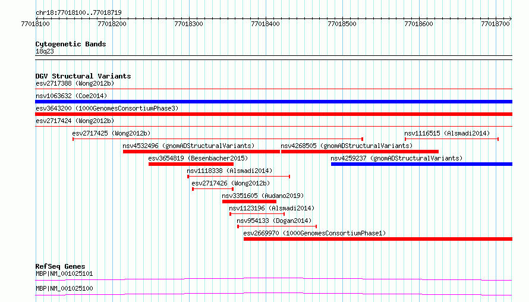Image resolution: width=529 pixels, height=302 pixels.
Task: Click nsv1123196 (Alsmadi2014) label
Action: [272, 208]
